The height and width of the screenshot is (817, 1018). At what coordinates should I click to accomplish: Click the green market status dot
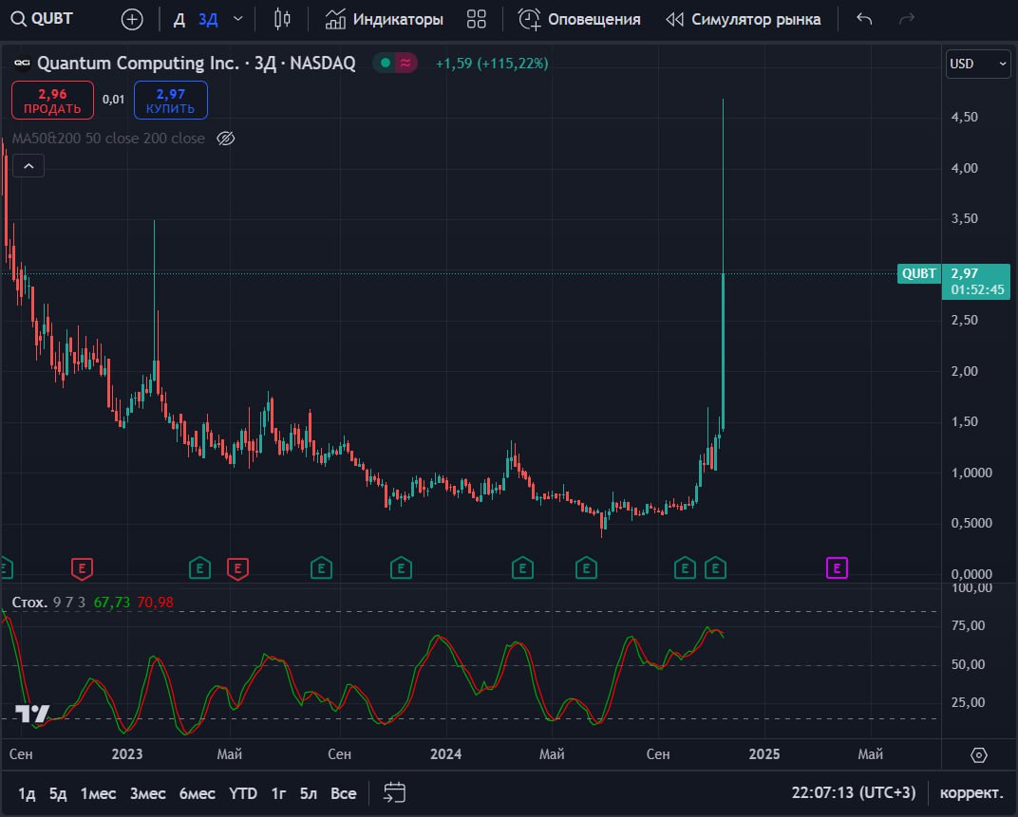pos(386,63)
